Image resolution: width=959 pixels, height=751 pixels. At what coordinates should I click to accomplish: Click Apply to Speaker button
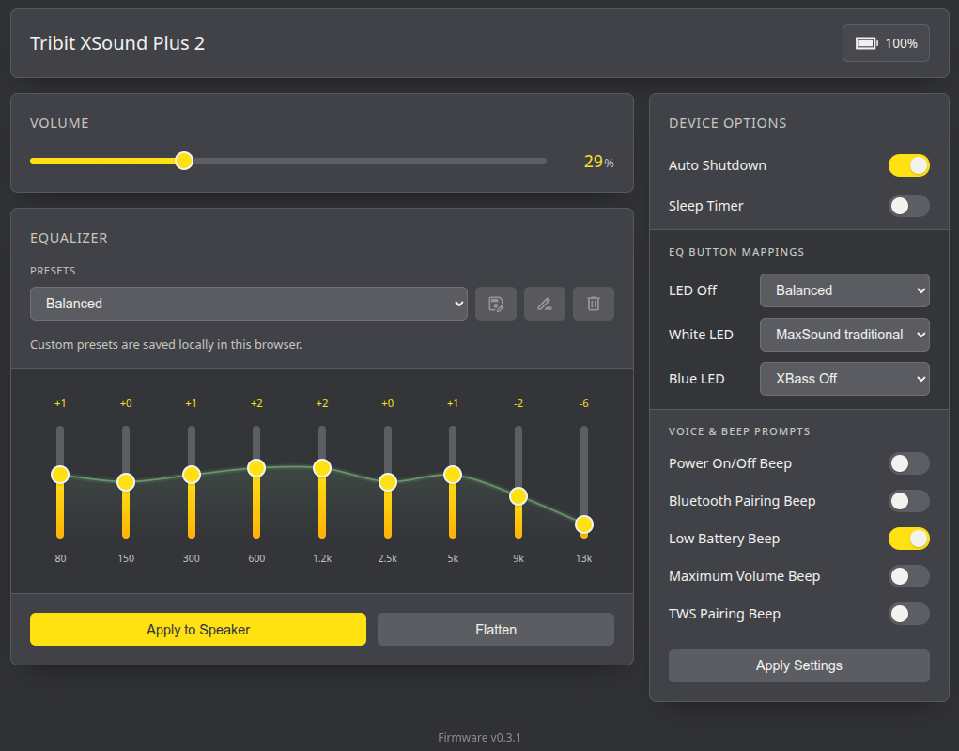[198, 629]
